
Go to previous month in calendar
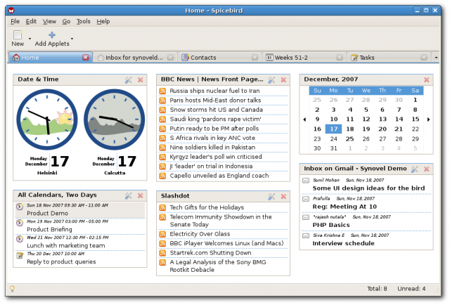point(304,119)
